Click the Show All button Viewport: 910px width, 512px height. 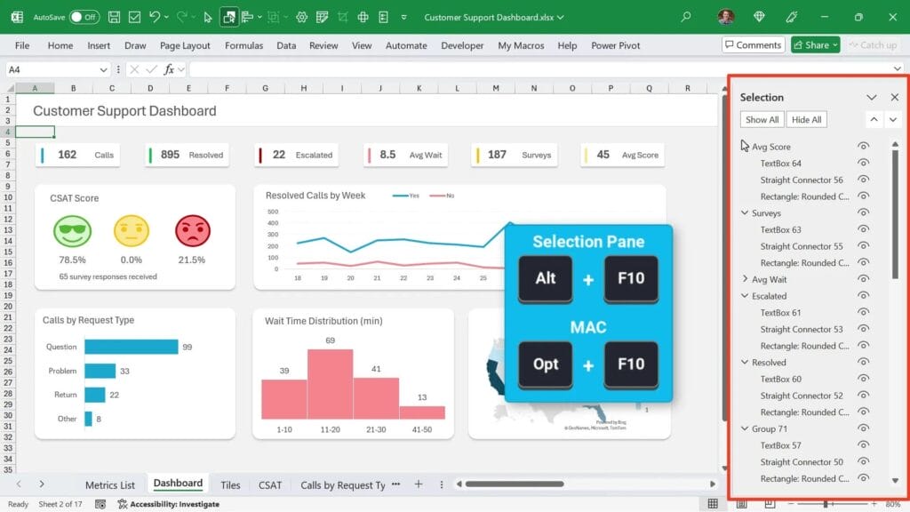point(762,120)
